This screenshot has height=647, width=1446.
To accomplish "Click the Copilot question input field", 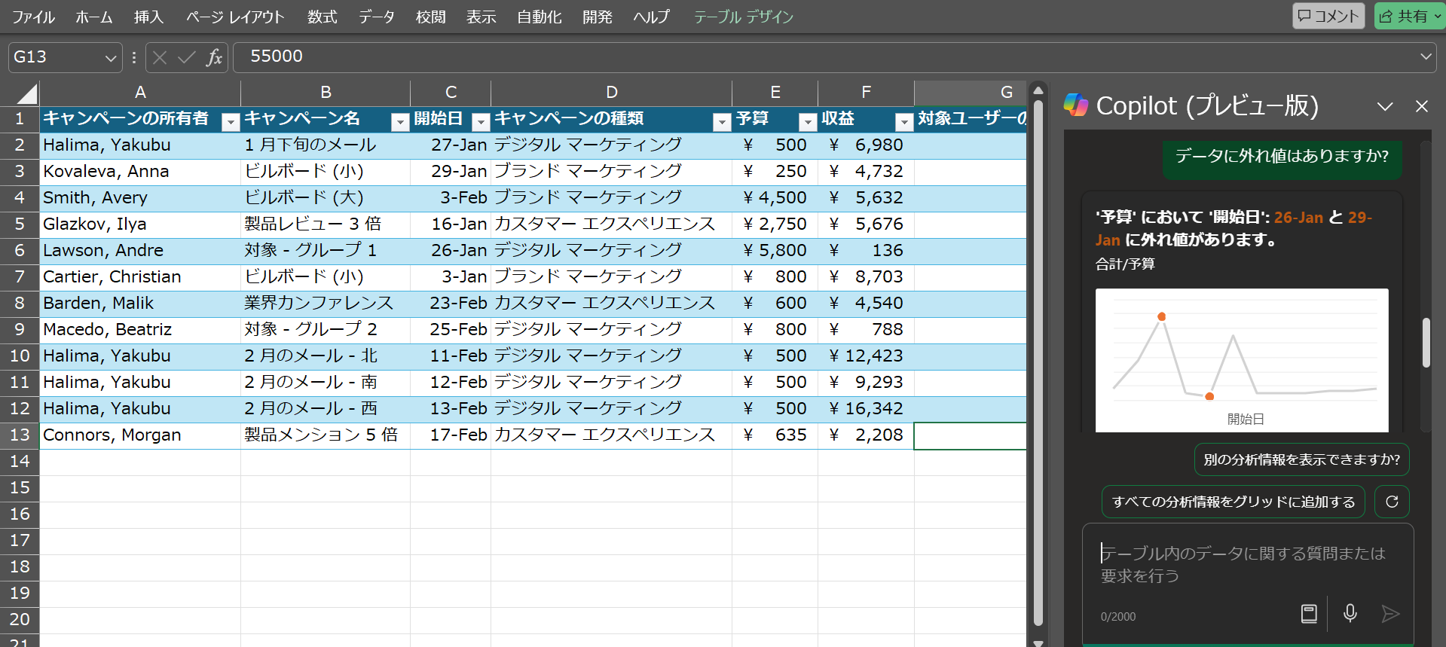I will coord(1243,564).
